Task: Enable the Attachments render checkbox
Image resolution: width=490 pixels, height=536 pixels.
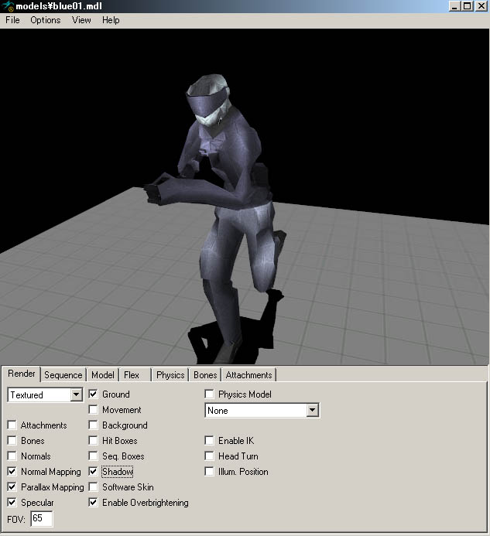Action: 12,425
